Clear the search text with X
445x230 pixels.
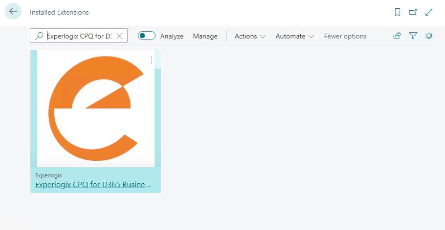tap(119, 36)
